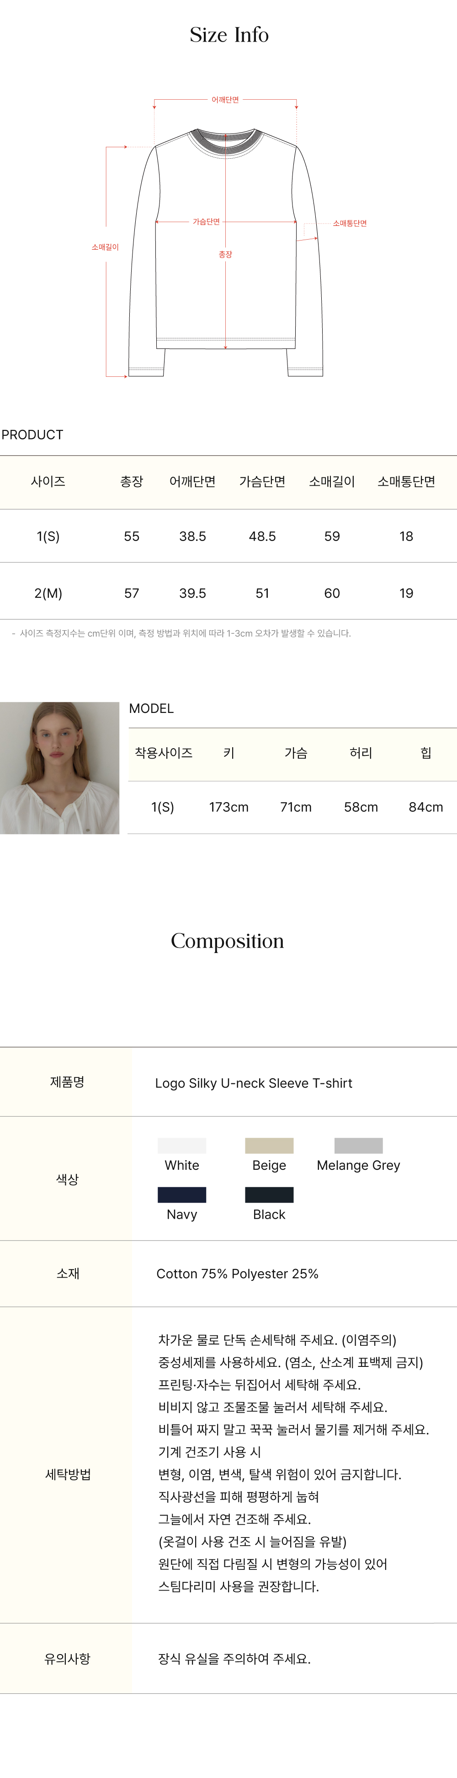
Task: Click the 소매통단면 column header in the table
Action: [x=406, y=482]
